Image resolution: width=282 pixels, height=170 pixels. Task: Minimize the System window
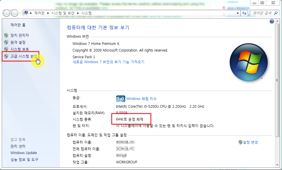254,3
